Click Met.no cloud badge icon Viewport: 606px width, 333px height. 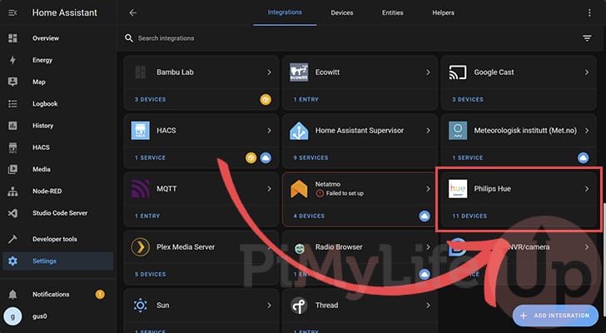coord(583,157)
